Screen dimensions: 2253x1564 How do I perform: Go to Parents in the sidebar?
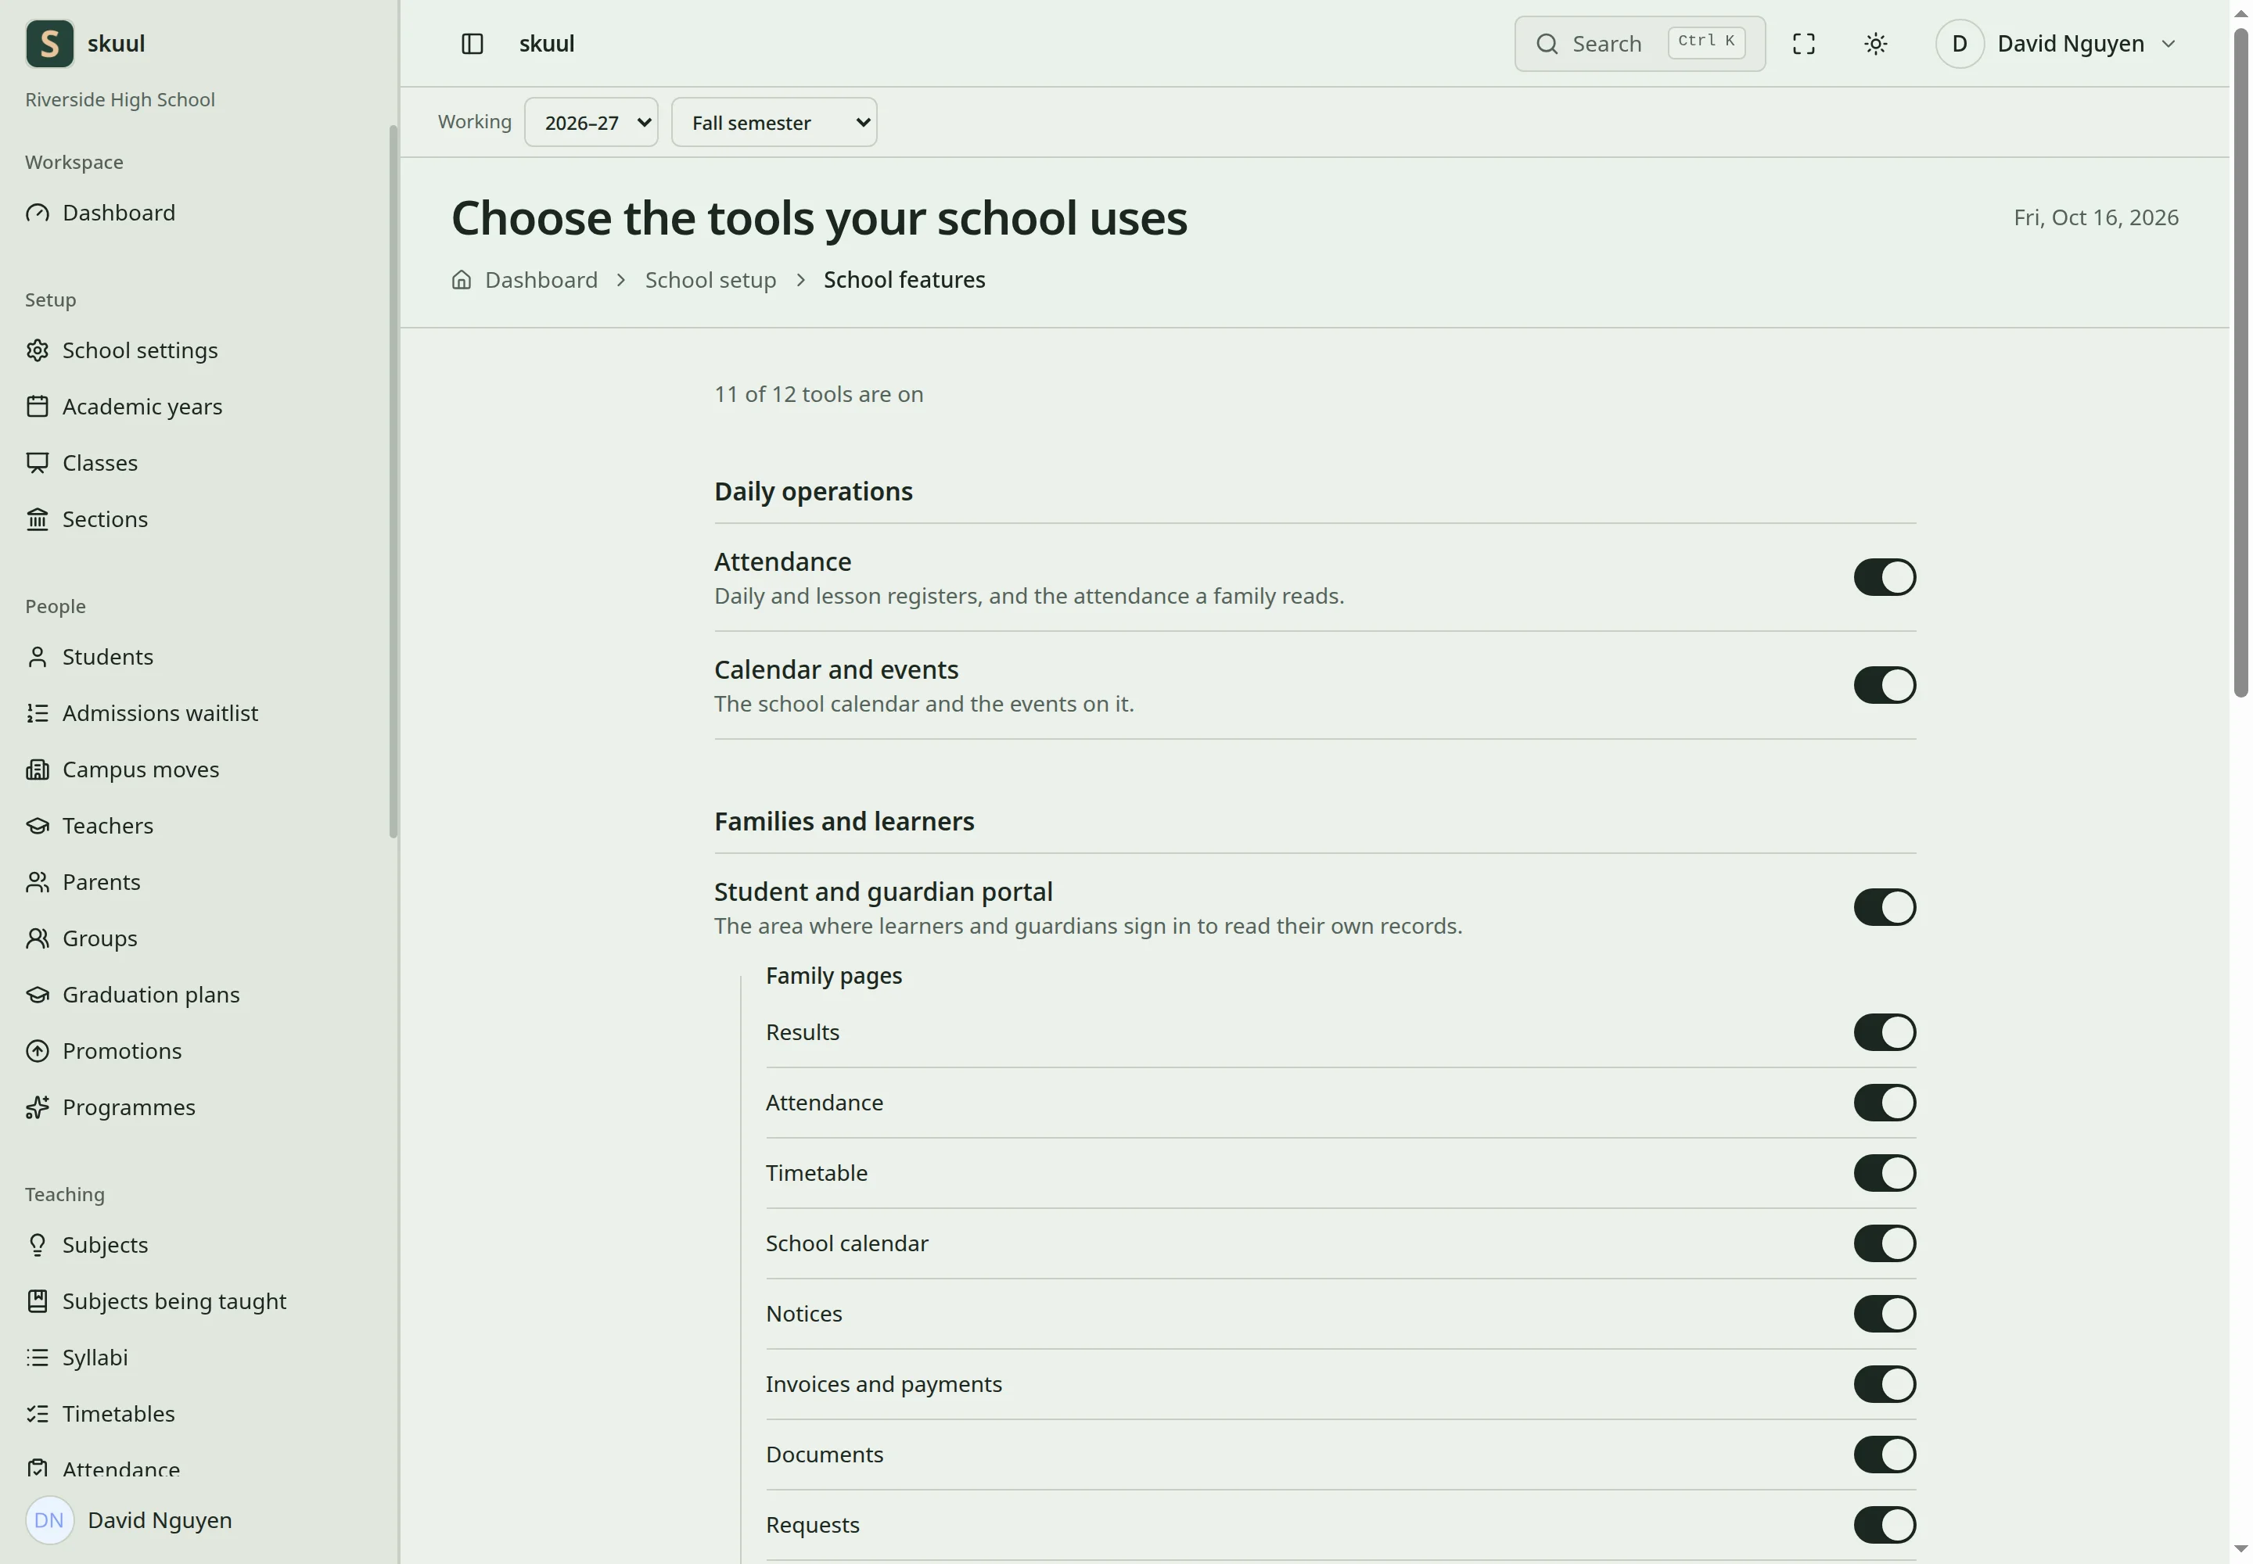(x=101, y=883)
